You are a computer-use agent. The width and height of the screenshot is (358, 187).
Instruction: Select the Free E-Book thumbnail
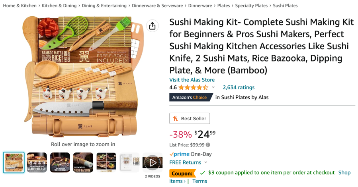click(x=129, y=162)
